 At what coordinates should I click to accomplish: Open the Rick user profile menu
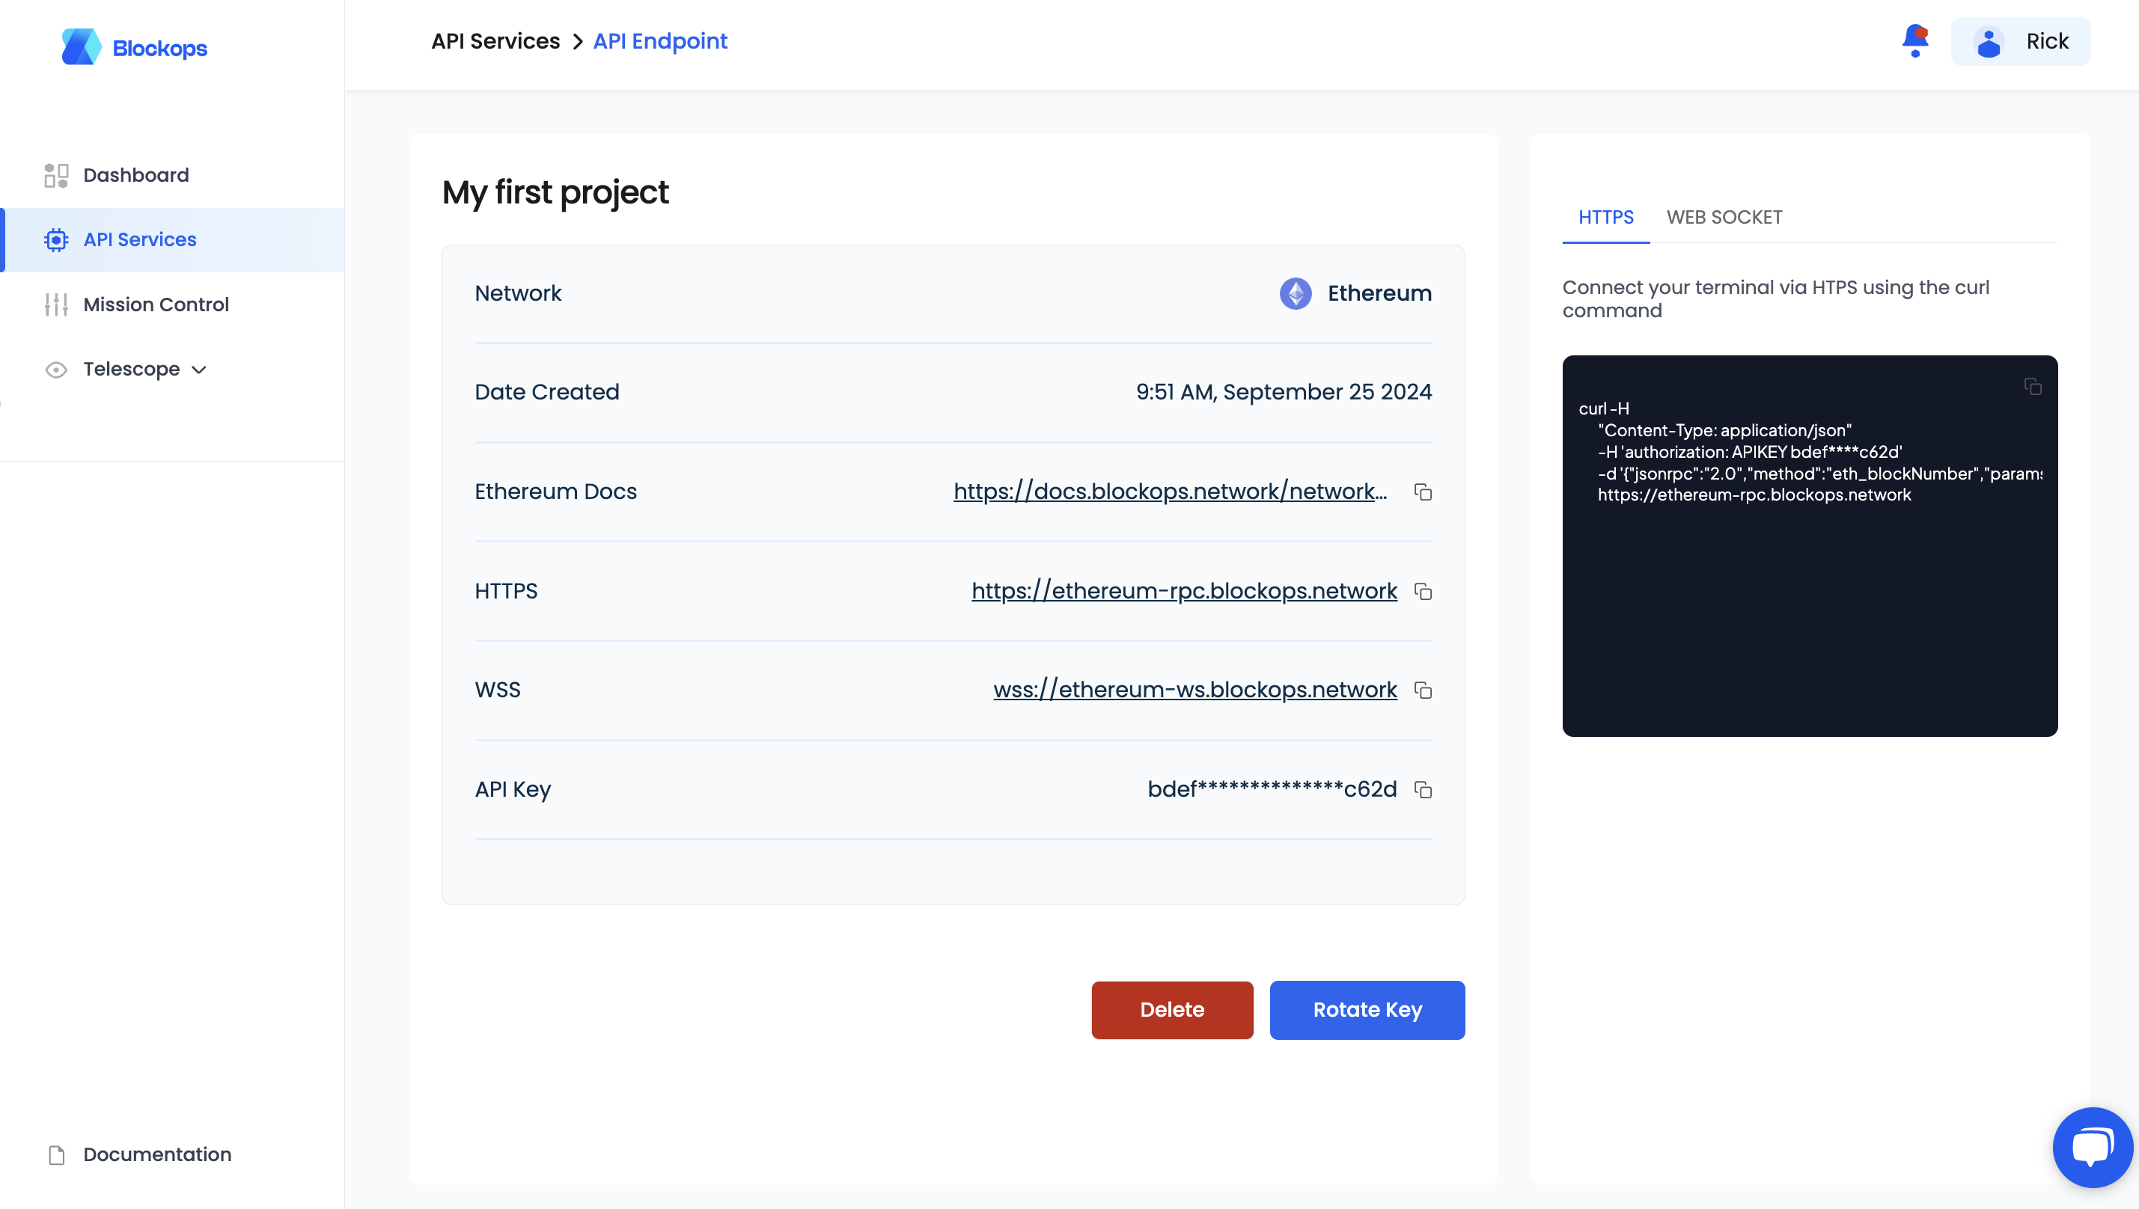2020,41
